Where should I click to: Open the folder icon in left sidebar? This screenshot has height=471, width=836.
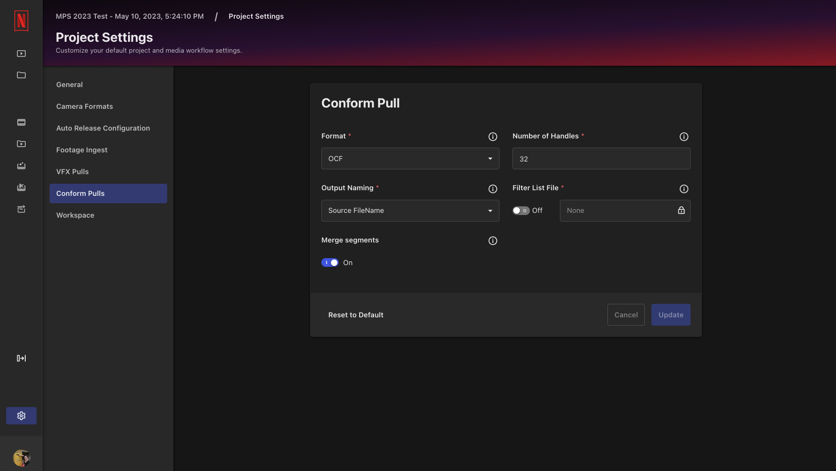[21, 75]
